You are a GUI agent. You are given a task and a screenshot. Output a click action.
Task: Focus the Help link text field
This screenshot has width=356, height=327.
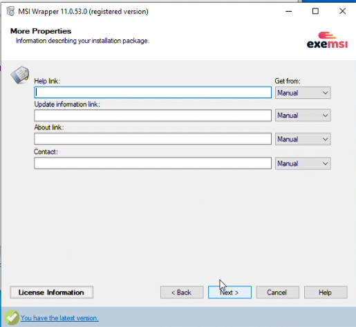tap(153, 93)
